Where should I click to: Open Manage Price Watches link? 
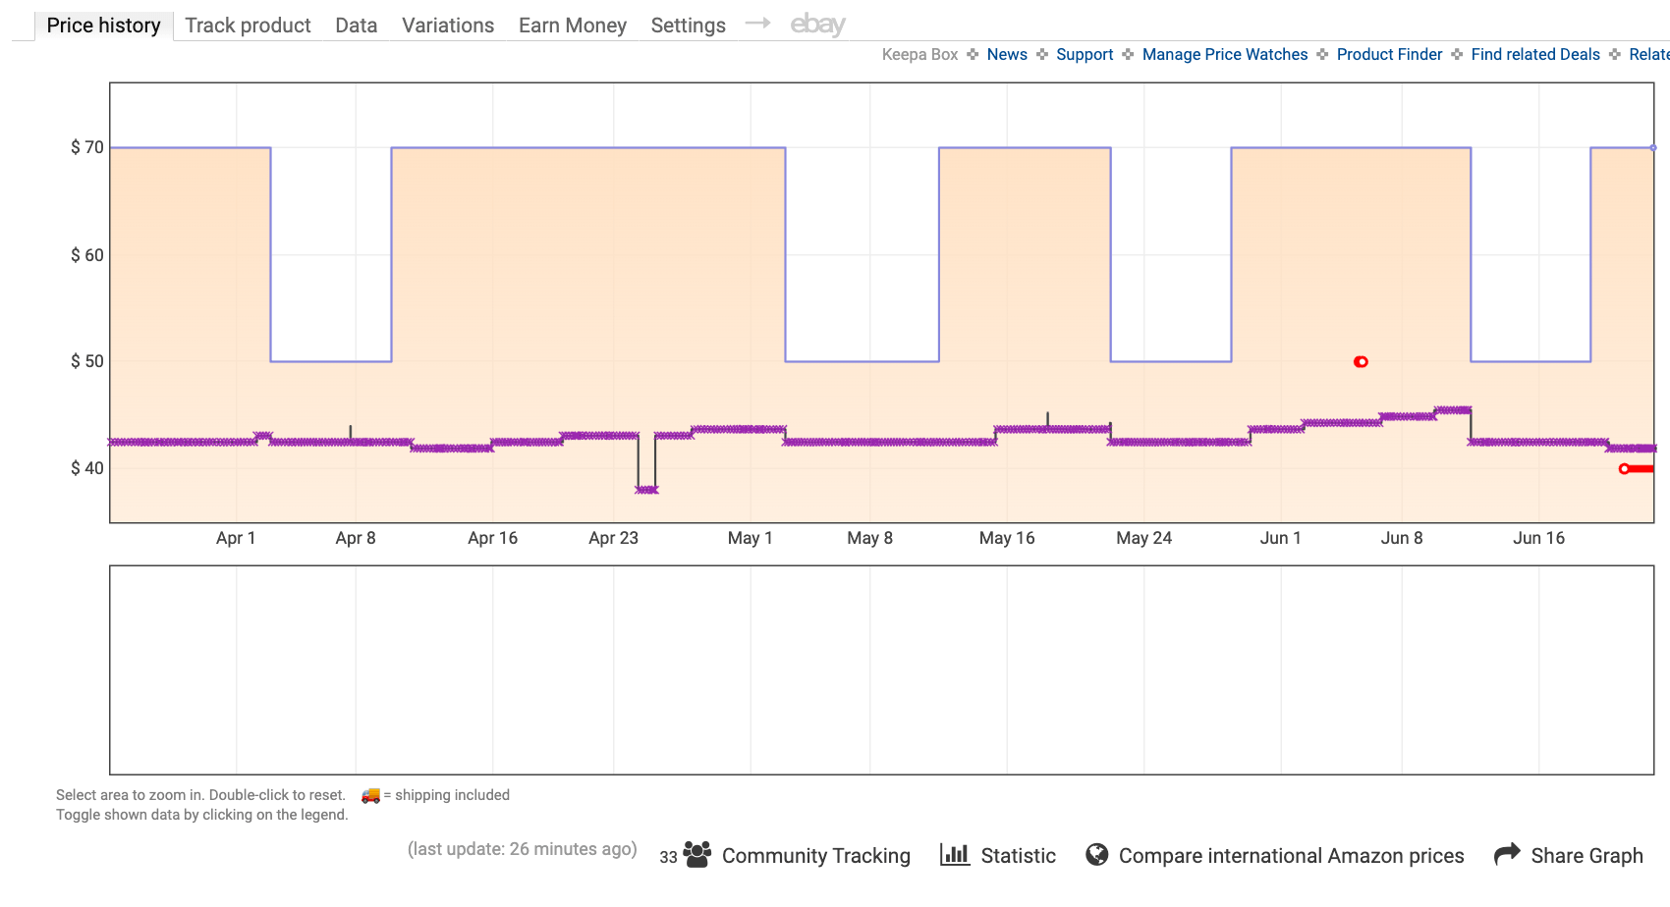pos(1224,55)
